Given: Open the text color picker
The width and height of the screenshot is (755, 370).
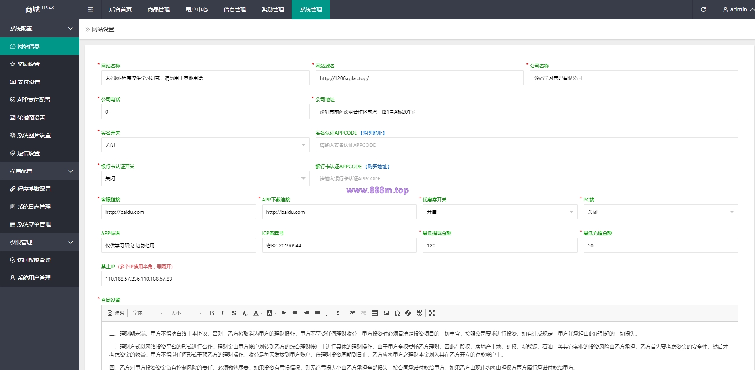Looking at the screenshot, I should click(258, 313).
